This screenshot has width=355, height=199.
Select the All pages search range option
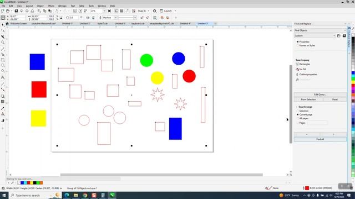[298, 118]
